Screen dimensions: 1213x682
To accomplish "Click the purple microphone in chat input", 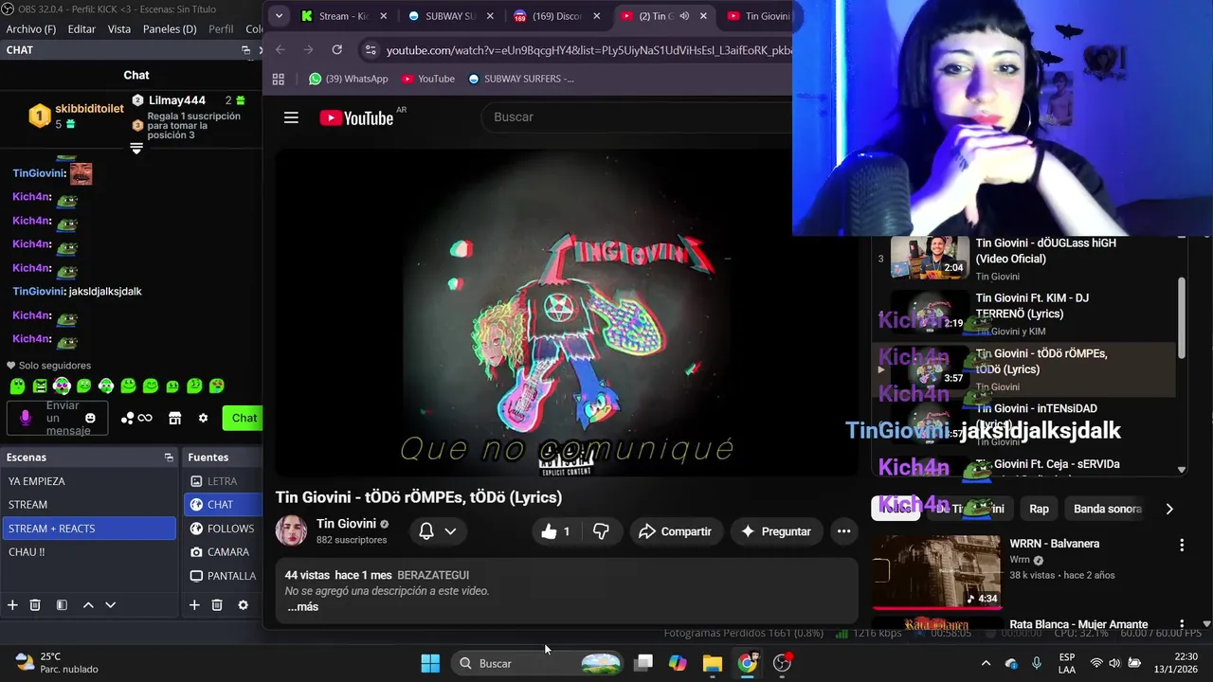I will (26, 418).
